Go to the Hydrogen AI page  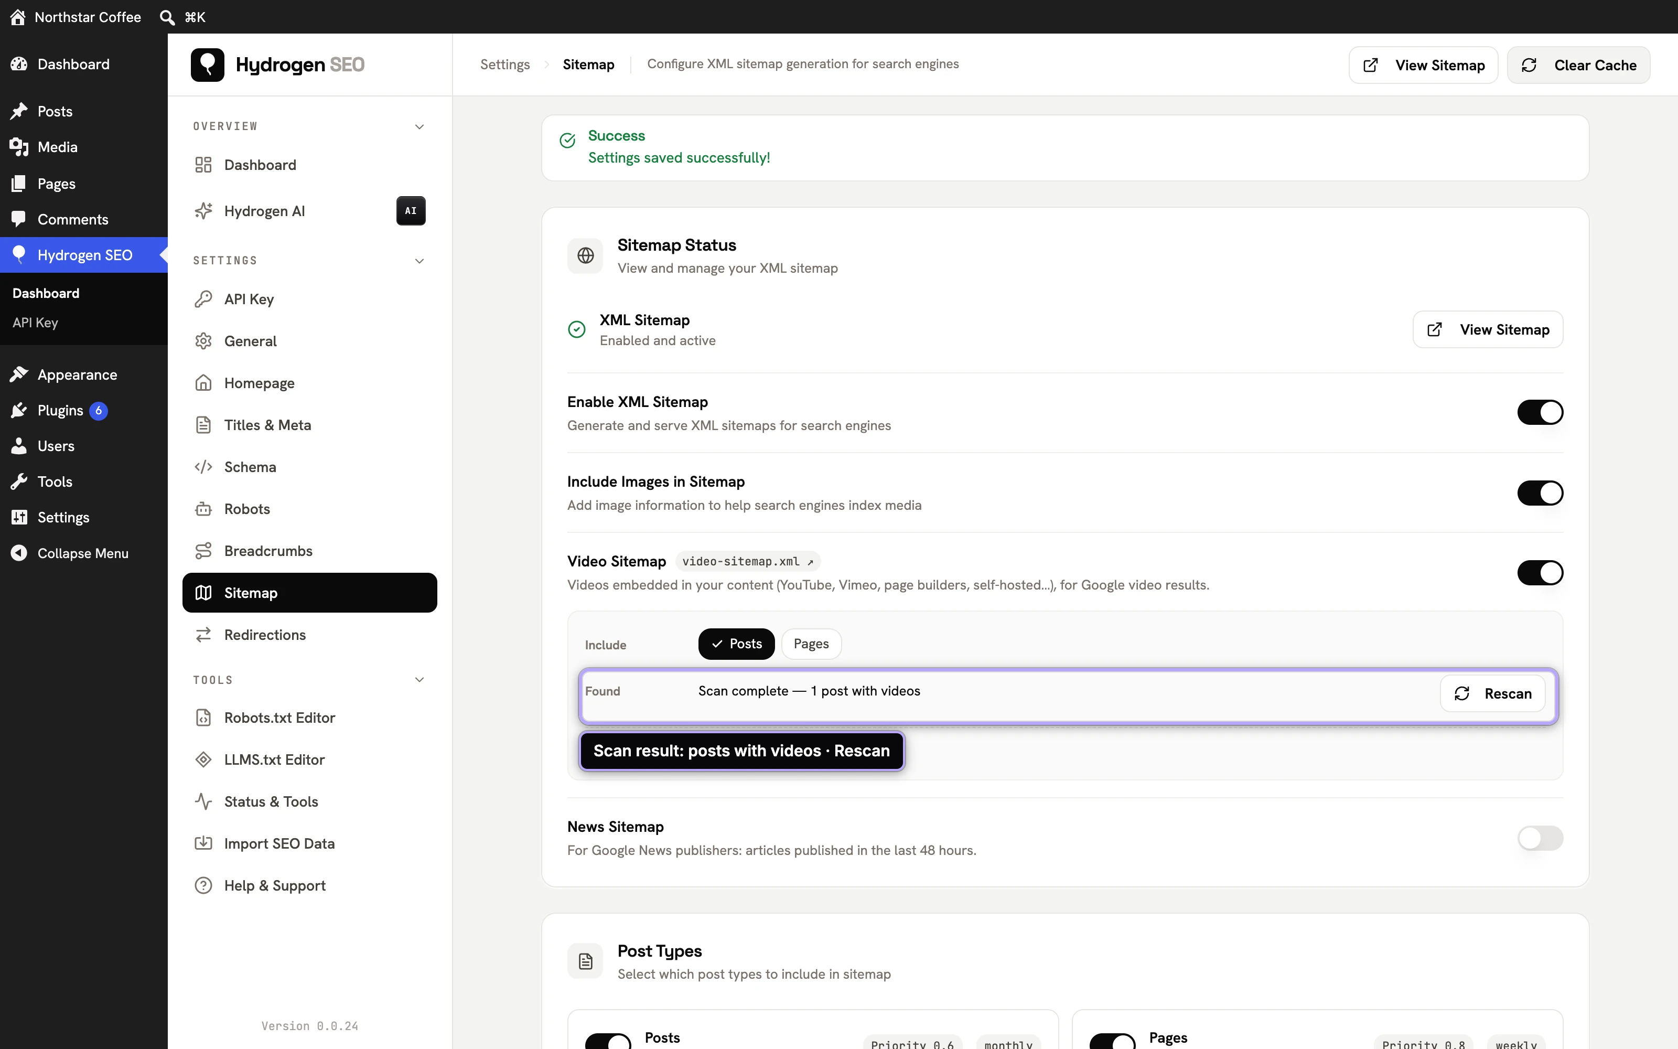pos(309,211)
